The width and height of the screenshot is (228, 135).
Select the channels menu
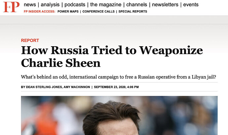[x=136, y=5]
